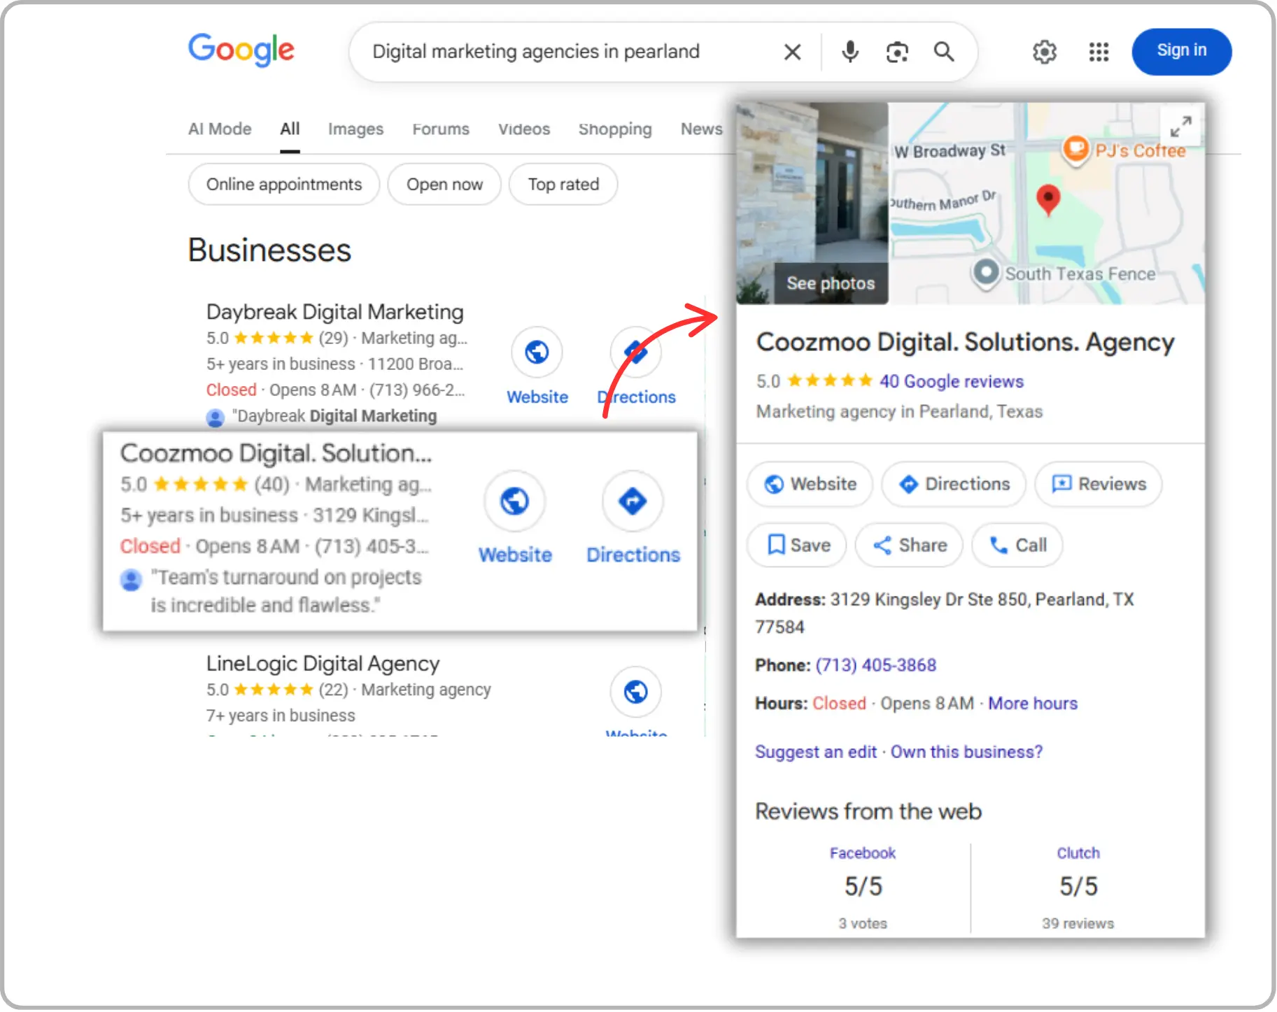
Task: Open the Reviews button in panel
Action: pos(1099,484)
